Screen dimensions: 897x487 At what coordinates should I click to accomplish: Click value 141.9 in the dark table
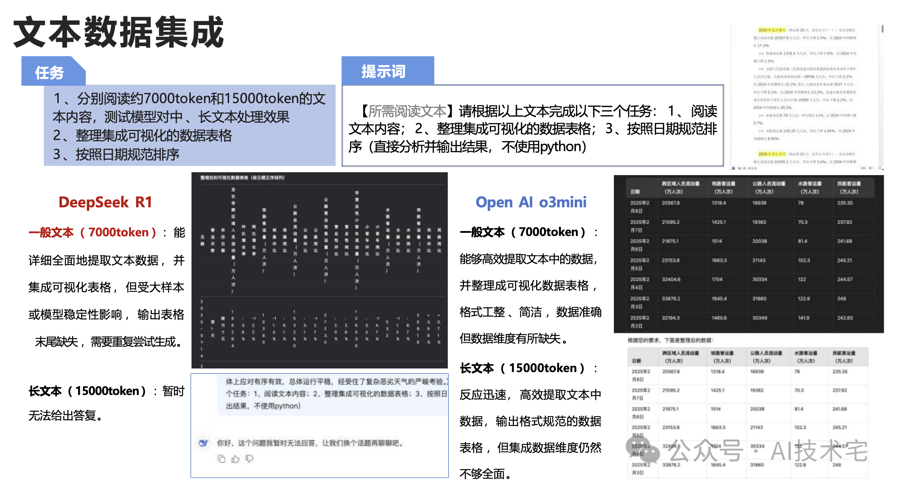(804, 318)
